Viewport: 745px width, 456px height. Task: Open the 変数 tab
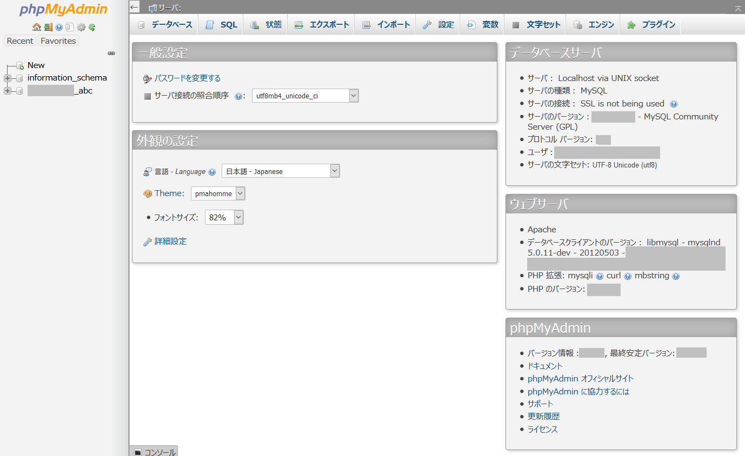(x=483, y=24)
